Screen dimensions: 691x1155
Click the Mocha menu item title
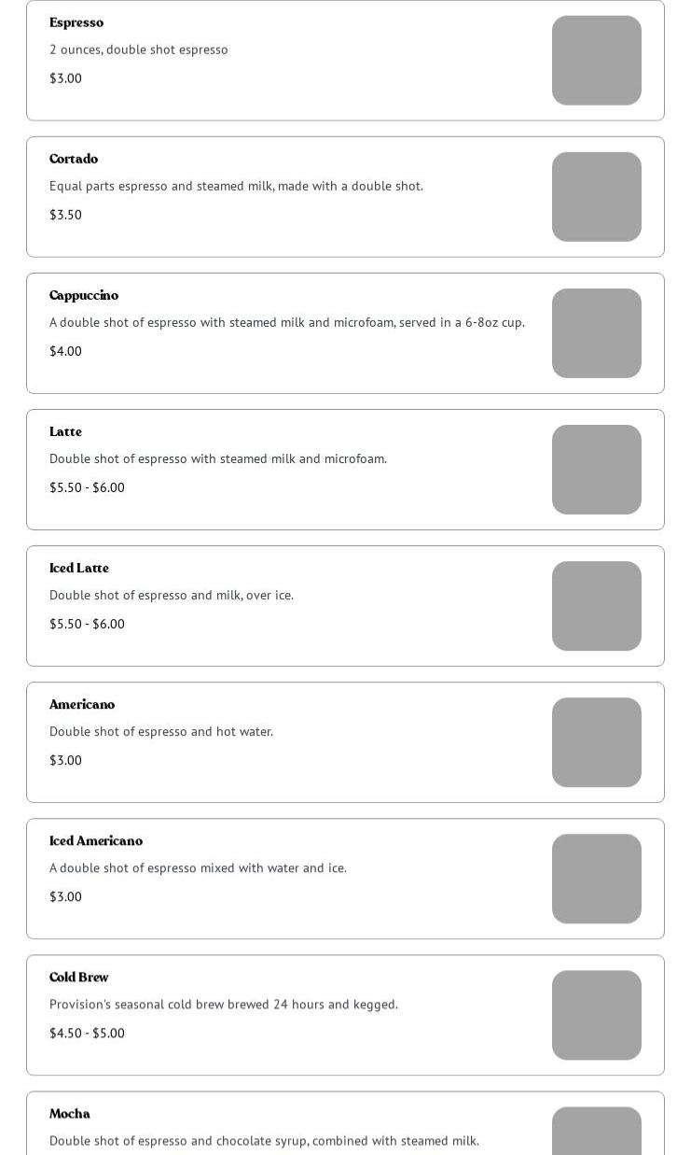[70, 1113]
